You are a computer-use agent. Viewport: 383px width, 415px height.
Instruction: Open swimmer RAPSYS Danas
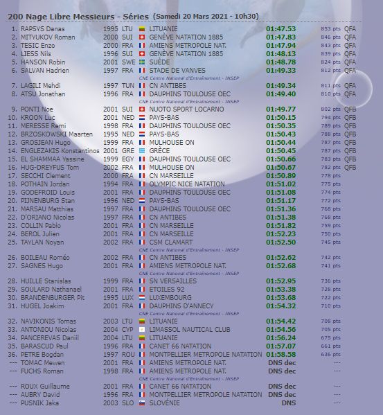42,29
